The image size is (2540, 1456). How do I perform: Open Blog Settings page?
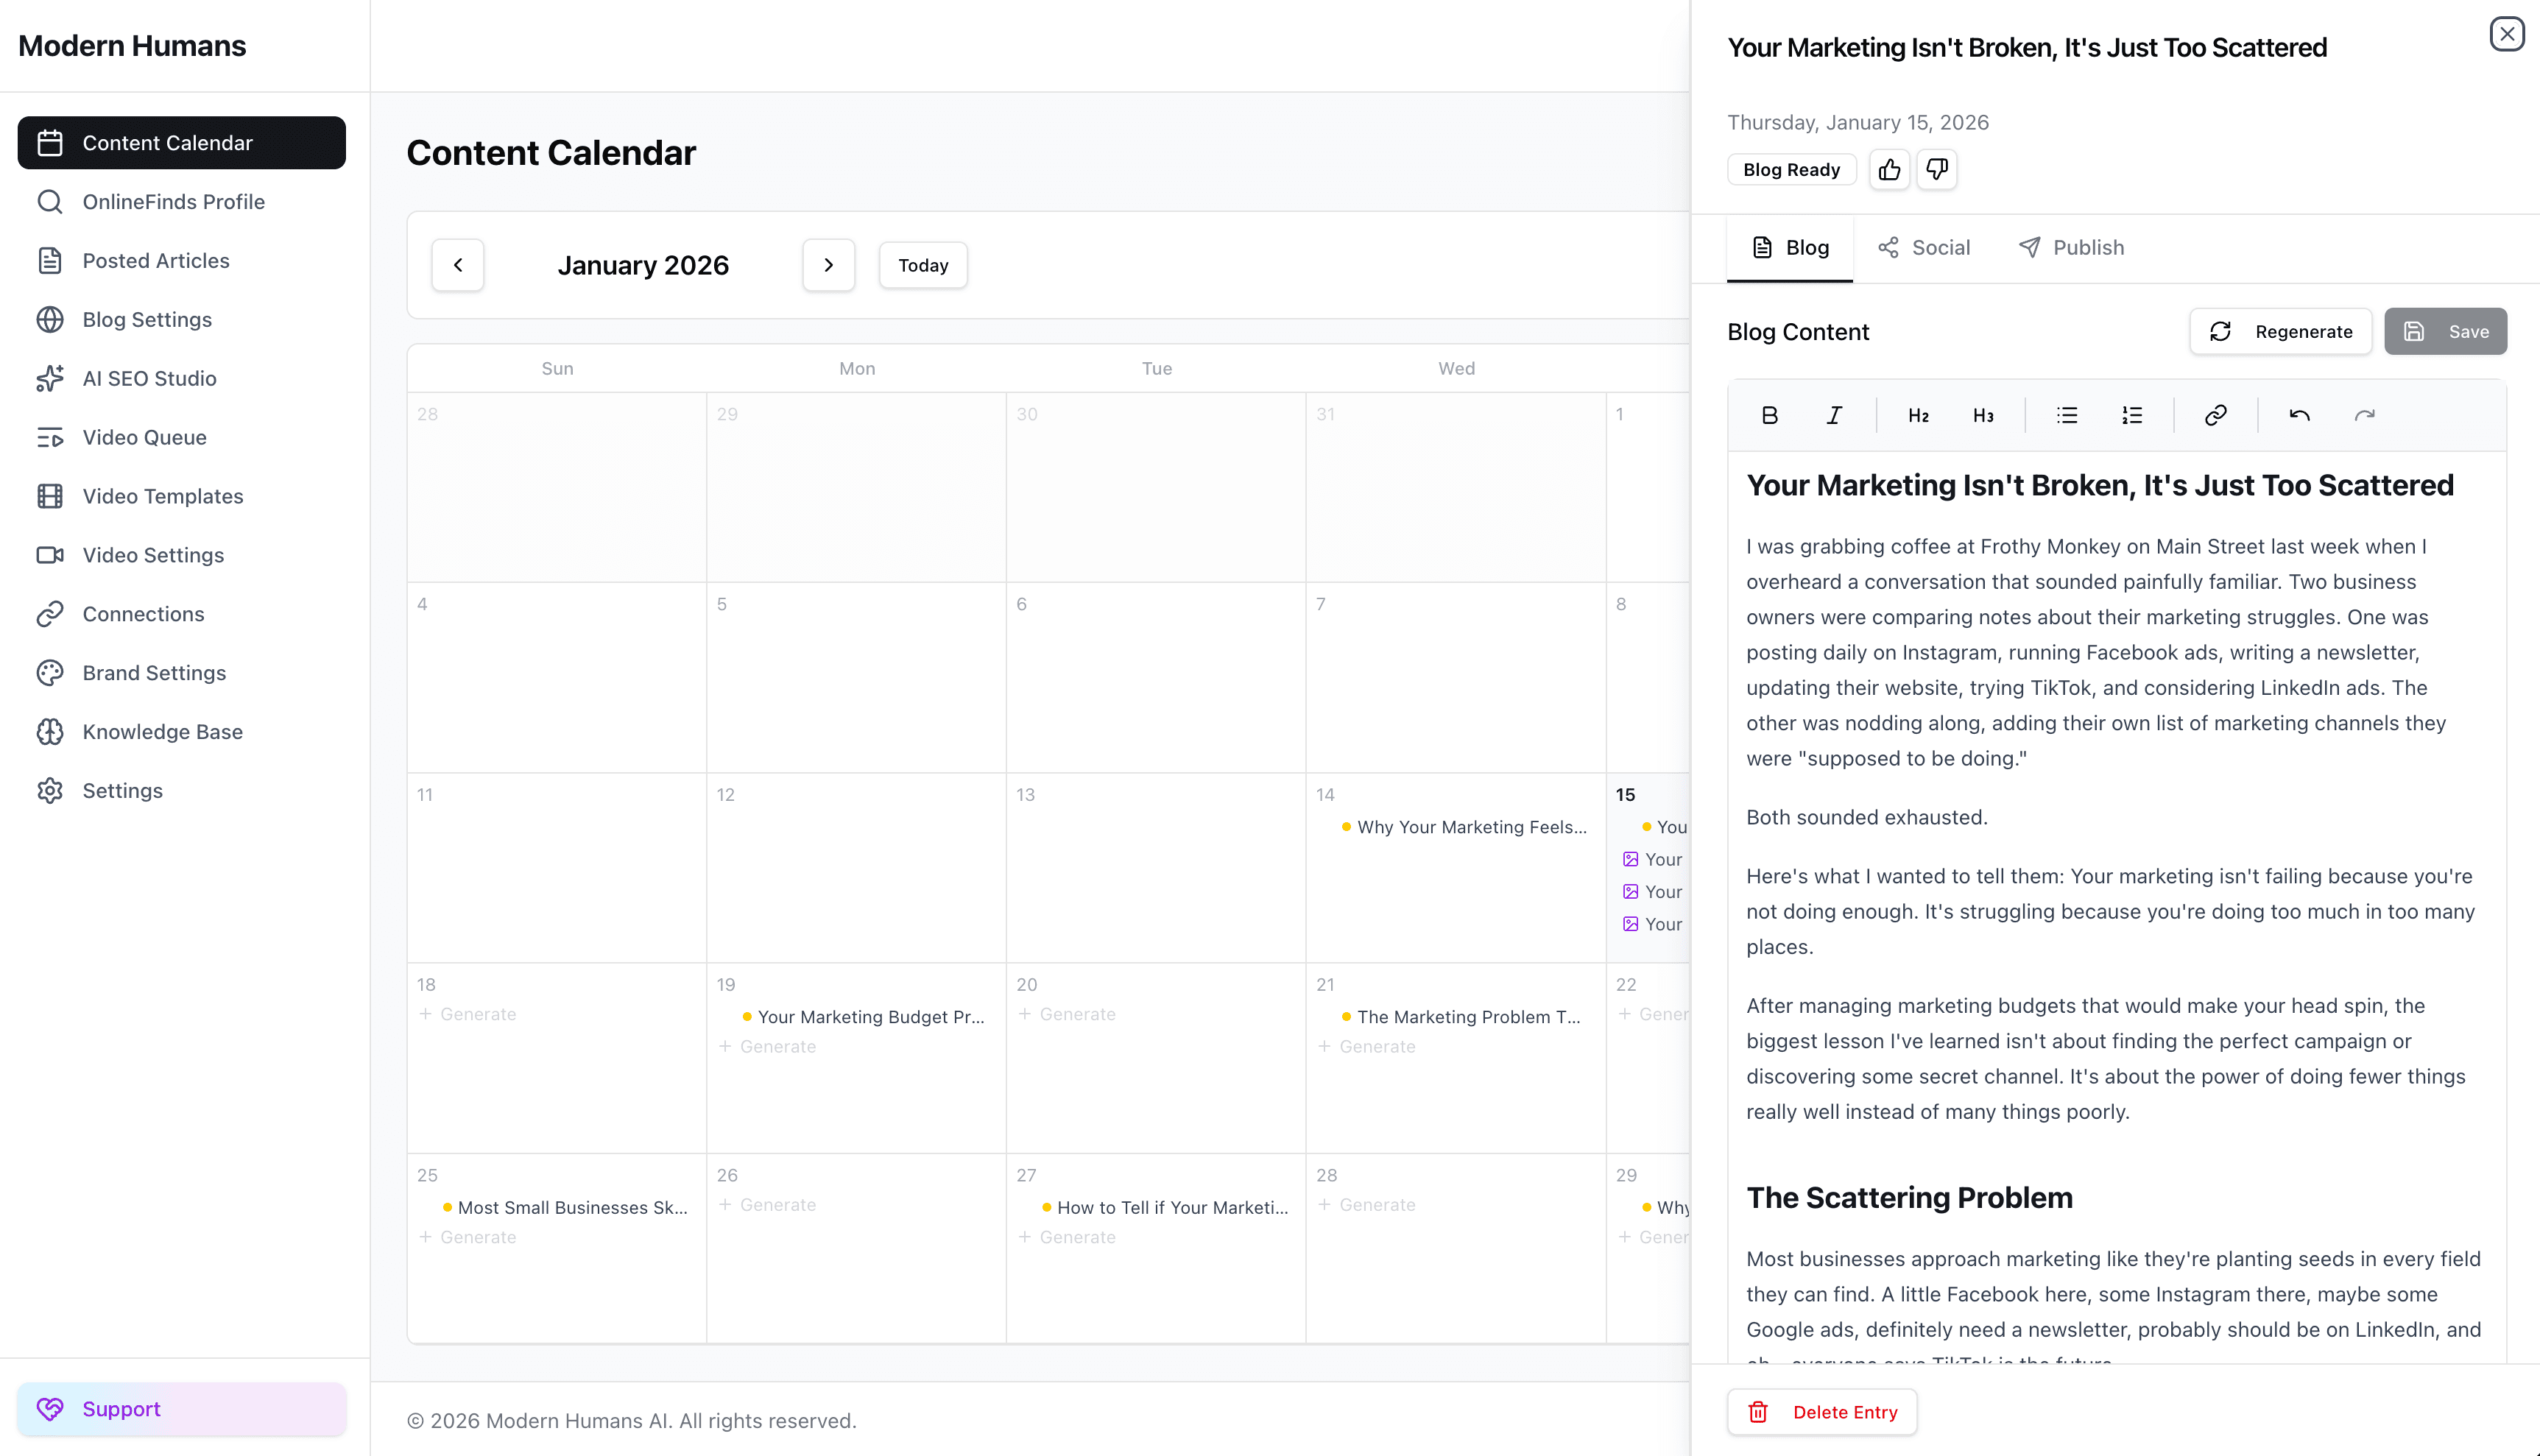point(182,319)
